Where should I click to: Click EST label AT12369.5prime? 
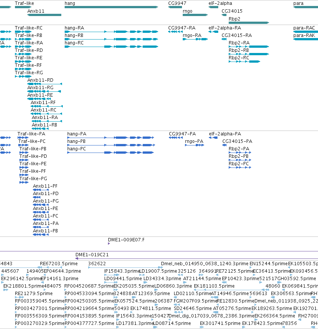pos(151,294)
